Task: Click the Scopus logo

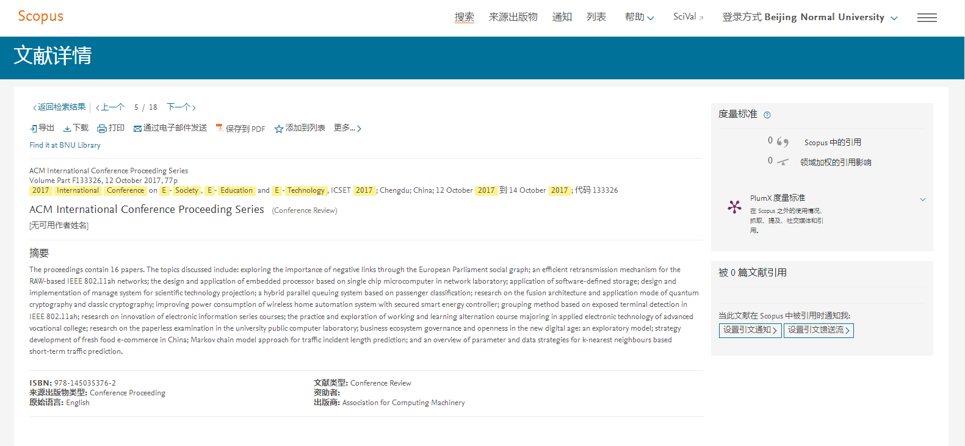Action: [x=41, y=16]
